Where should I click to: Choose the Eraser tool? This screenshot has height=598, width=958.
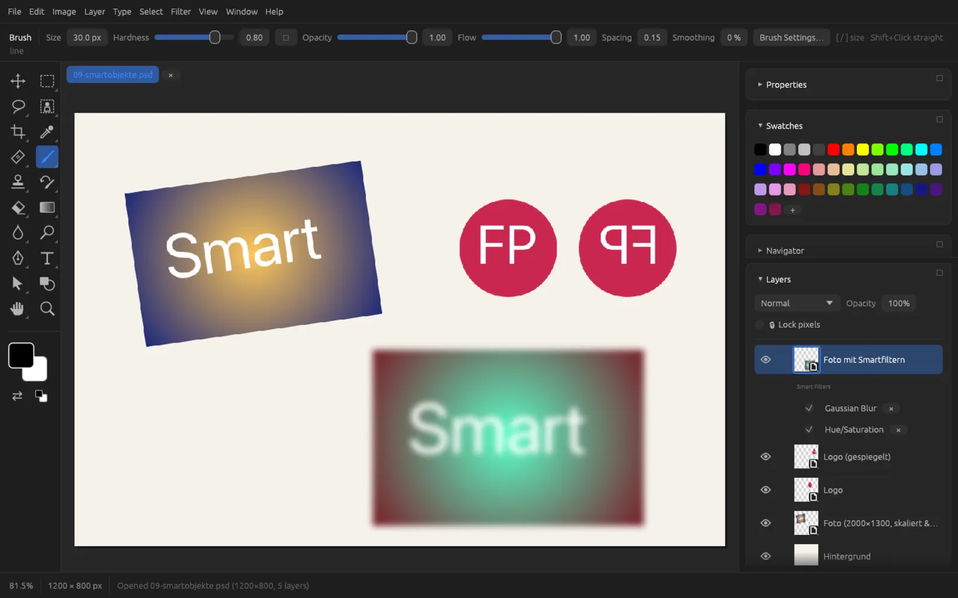tap(18, 208)
